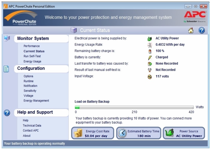Click the Monitor System section header
The height and width of the screenshot is (149, 210).
coord(41,39)
